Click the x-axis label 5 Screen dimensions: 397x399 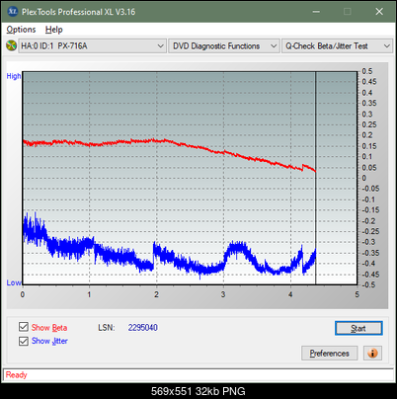[357, 294]
